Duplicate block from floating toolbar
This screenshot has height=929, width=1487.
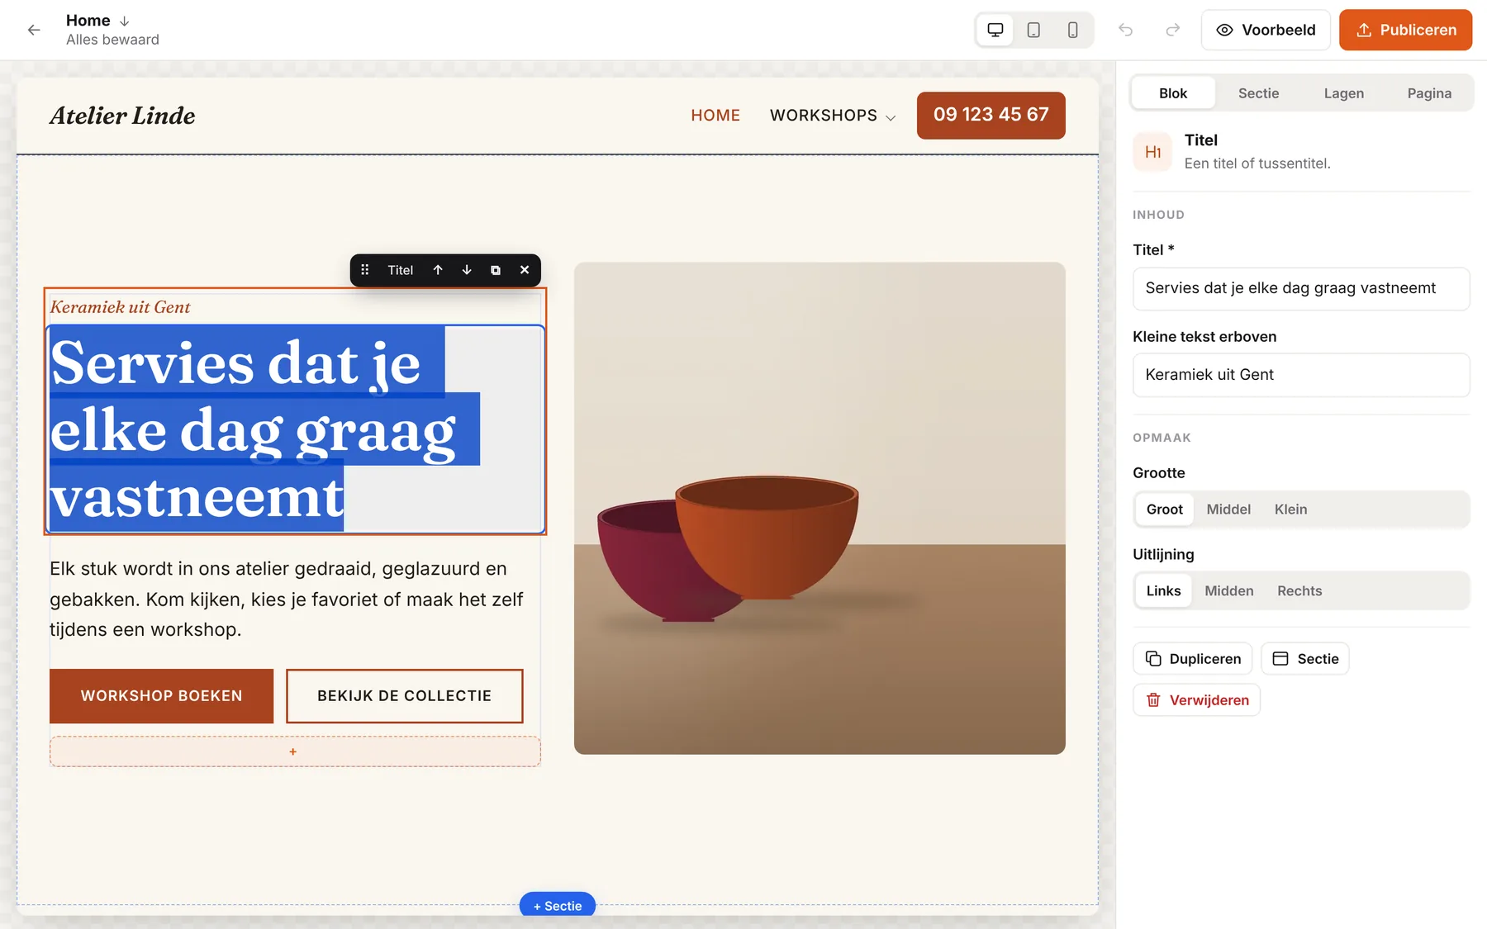click(x=496, y=270)
